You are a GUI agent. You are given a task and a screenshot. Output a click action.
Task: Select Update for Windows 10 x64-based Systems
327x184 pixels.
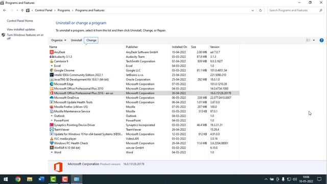[144, 134]
